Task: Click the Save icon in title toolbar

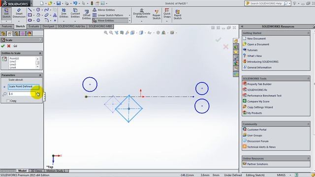Action: [x=59, y=3]
